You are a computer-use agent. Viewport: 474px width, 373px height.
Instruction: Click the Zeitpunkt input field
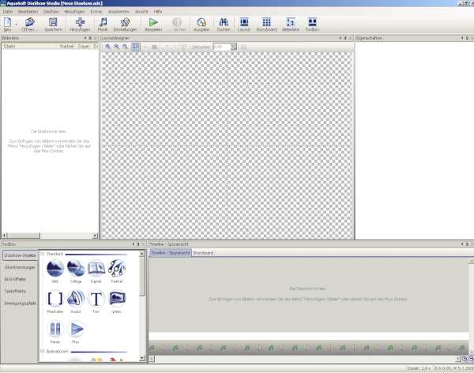(222, 47)
